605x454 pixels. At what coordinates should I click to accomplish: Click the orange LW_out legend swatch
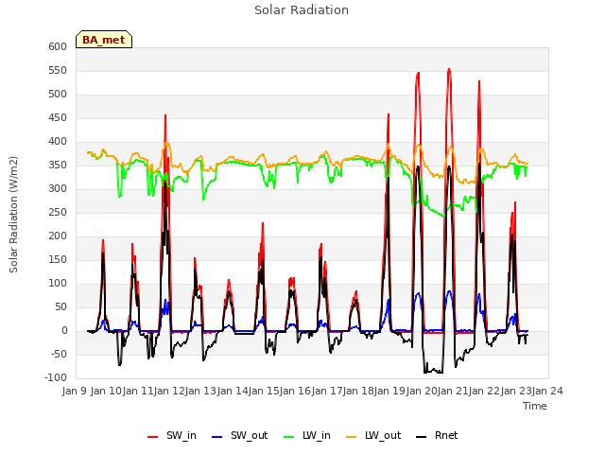[351, 437]
